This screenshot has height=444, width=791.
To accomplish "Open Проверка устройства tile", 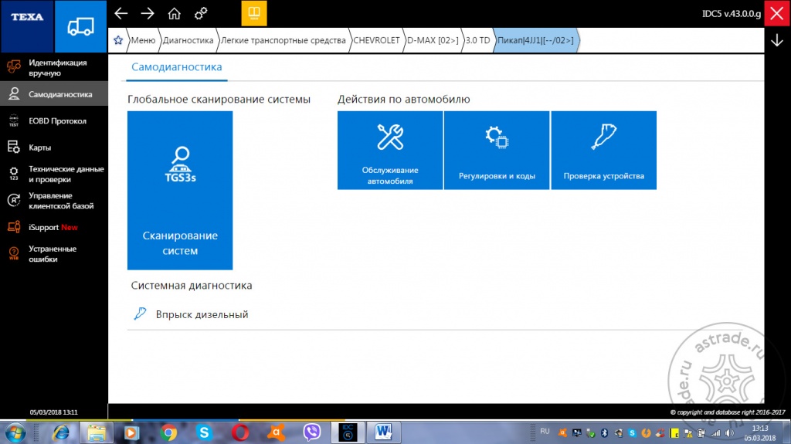I will click(604, 151).
